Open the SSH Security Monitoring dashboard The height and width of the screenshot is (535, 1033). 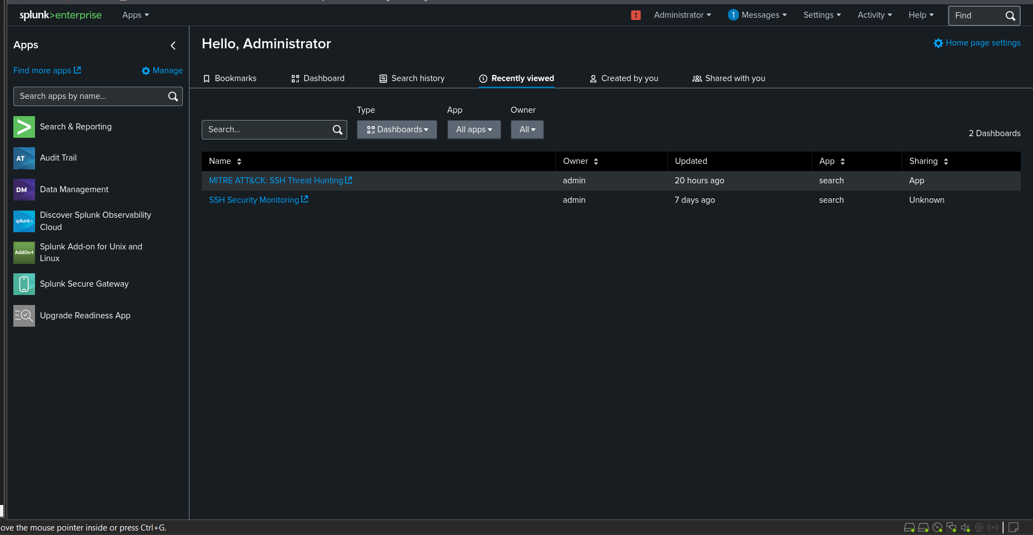254,200
